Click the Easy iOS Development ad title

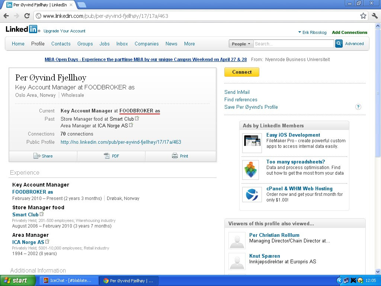293,135
